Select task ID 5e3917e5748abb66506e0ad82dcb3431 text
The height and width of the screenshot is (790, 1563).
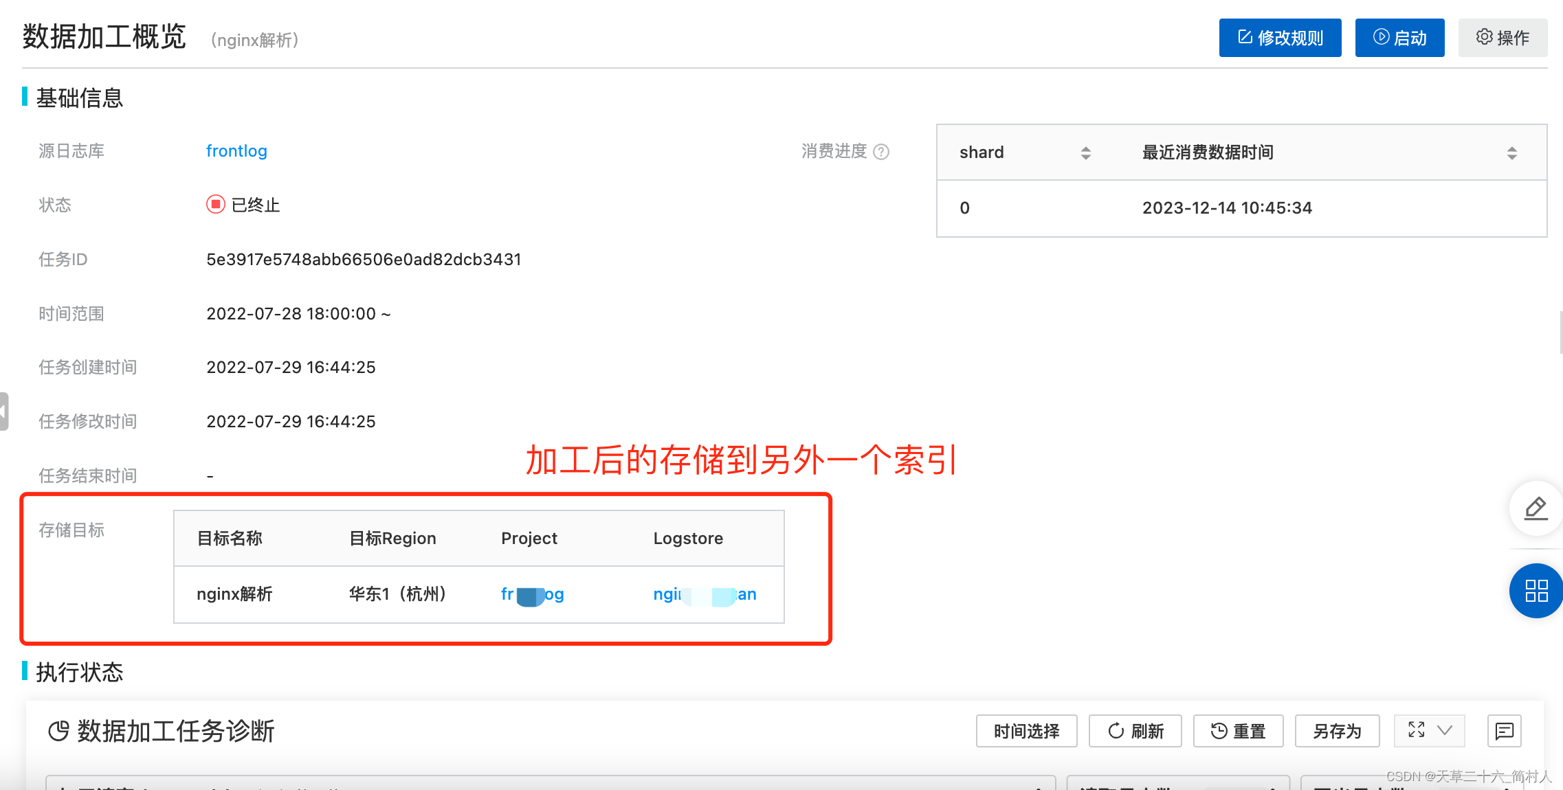pos(364,260)
